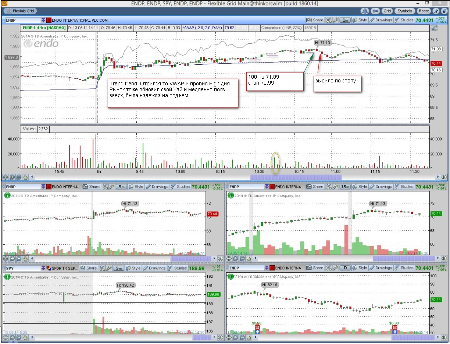Click SPY symbol field

click(x=22, y=268)
